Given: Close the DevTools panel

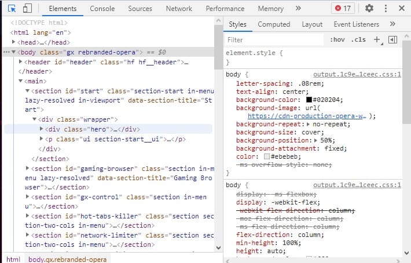Looking at the screenshot, I should (401, 9).
